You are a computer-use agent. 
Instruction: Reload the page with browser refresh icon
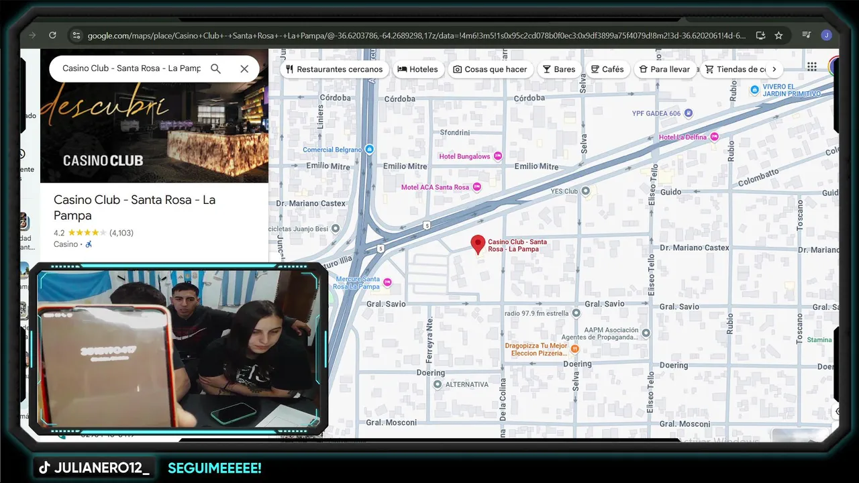[52, 35]
